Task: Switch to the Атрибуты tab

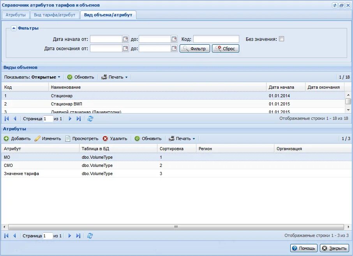Action: [x=16, y=15]
